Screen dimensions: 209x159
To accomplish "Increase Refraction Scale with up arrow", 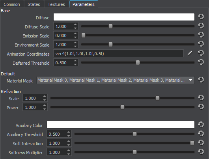I will [x=45, y=96].
